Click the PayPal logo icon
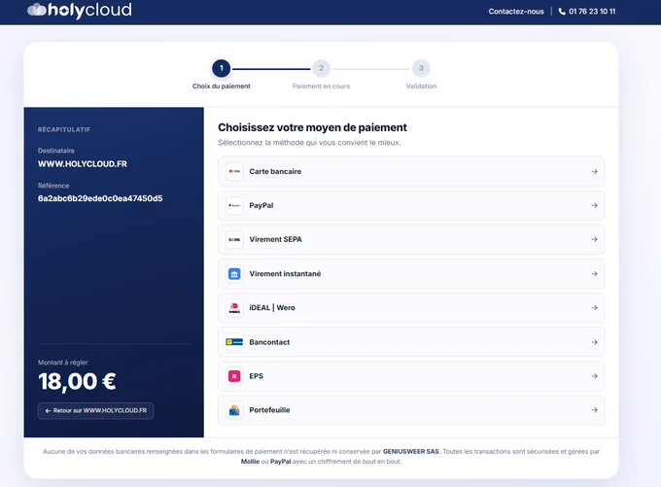The width and height of the screenshot is (661, 487). (234, 205)
